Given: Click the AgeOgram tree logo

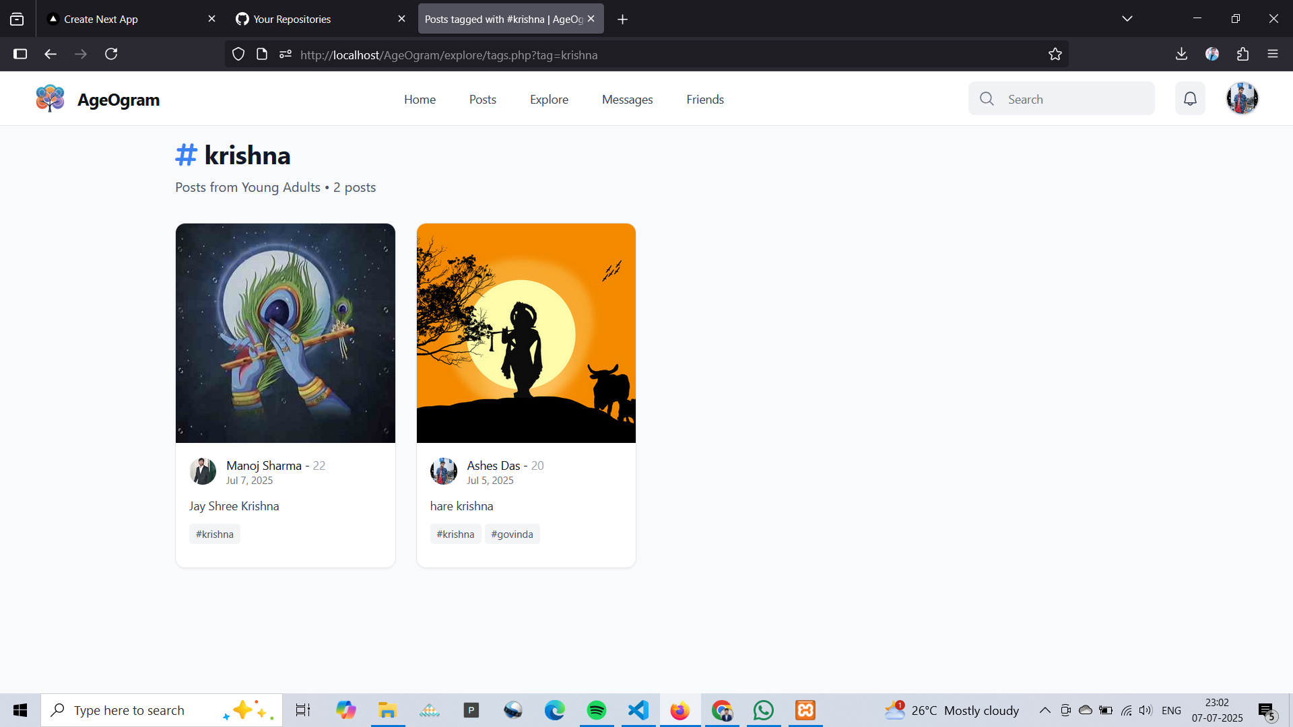Looking at the screenshot, I should 51,98.
